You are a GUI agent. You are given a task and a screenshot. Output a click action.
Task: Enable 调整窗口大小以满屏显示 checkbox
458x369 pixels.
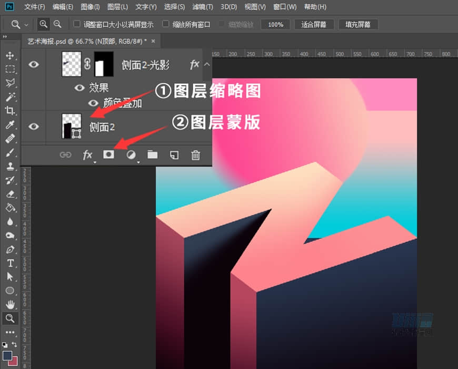[x=77, y=24]
